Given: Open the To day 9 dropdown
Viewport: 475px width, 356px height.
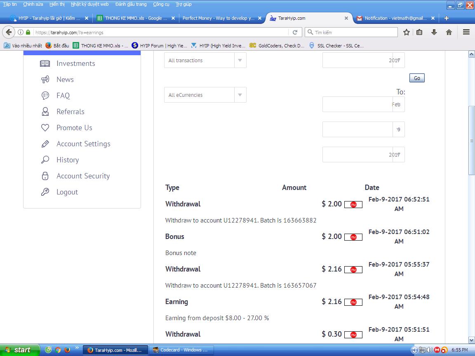Looking at the screenshot, I should 364,129.
